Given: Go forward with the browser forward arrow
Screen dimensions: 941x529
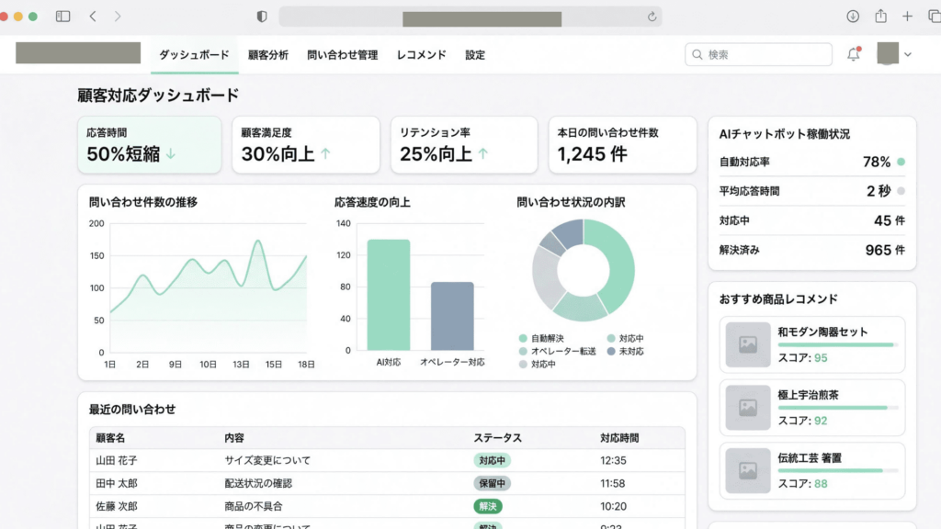Looking at the screenshot, I should (x=118, y=17).
